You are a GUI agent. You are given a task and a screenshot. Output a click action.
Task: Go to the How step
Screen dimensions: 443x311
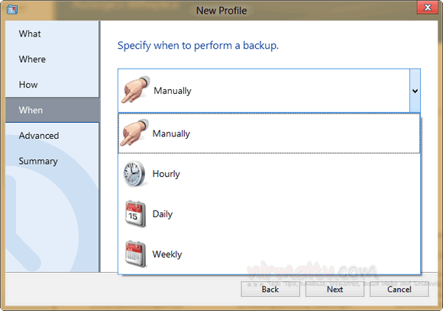(28, 85)
